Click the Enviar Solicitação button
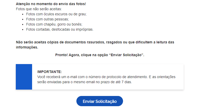204x110 pixels. click(x=100, y=101)
